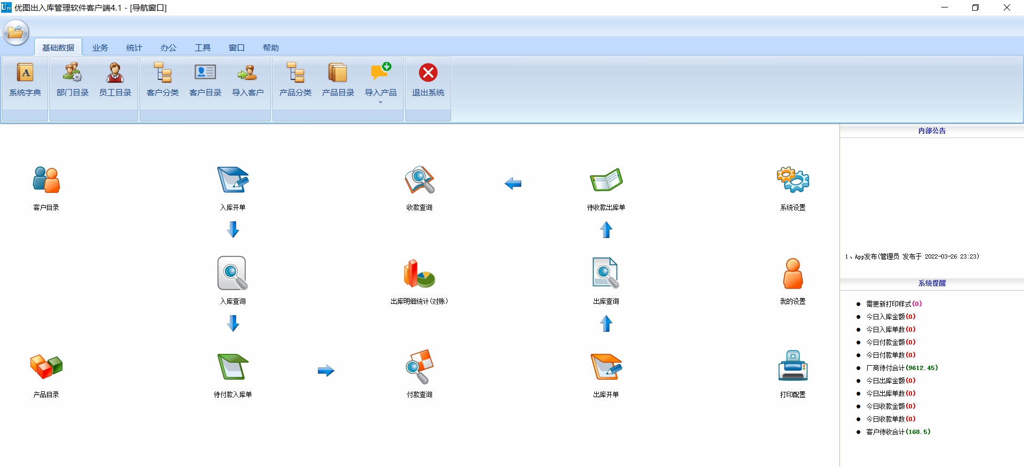Open 入库开单 on navigation panel
Screen dimensions: 1024x467
[233, 180]
